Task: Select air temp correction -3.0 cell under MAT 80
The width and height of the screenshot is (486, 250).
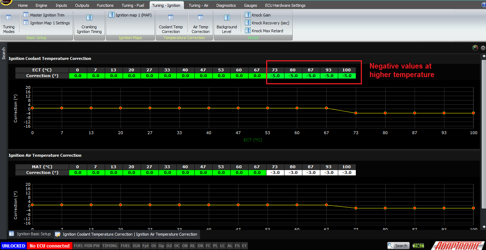Action: (x=293, y=173)
